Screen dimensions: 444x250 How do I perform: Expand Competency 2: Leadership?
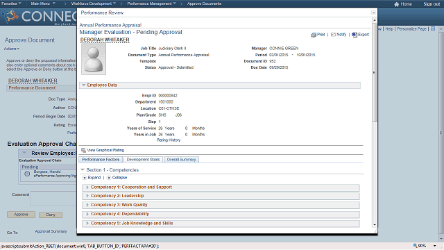click(87, 196)
